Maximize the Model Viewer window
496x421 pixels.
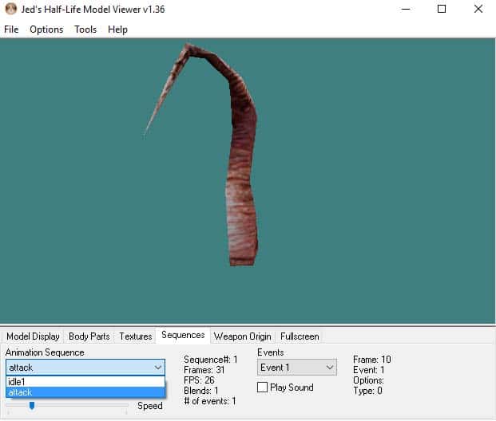click(x=442, y=9)
